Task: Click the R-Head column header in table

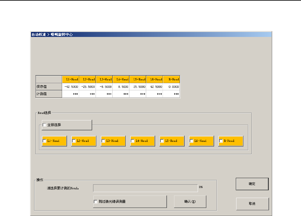Action: [171, 79]
